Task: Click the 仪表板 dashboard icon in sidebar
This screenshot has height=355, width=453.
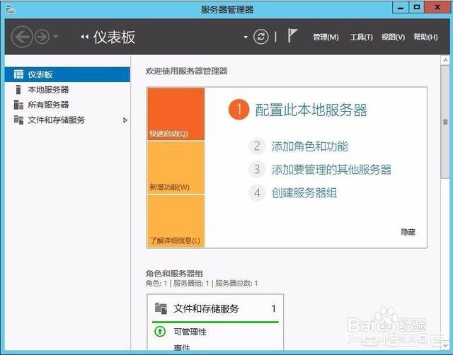Action: [x=18, y=74]
